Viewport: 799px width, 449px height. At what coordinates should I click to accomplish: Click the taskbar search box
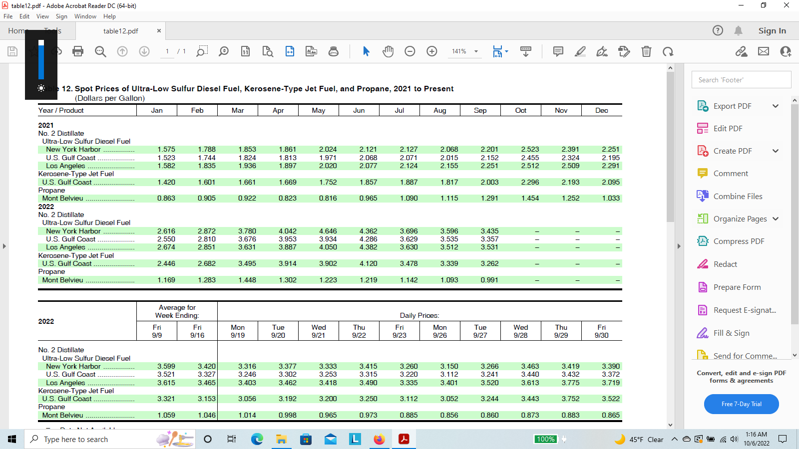110,439
